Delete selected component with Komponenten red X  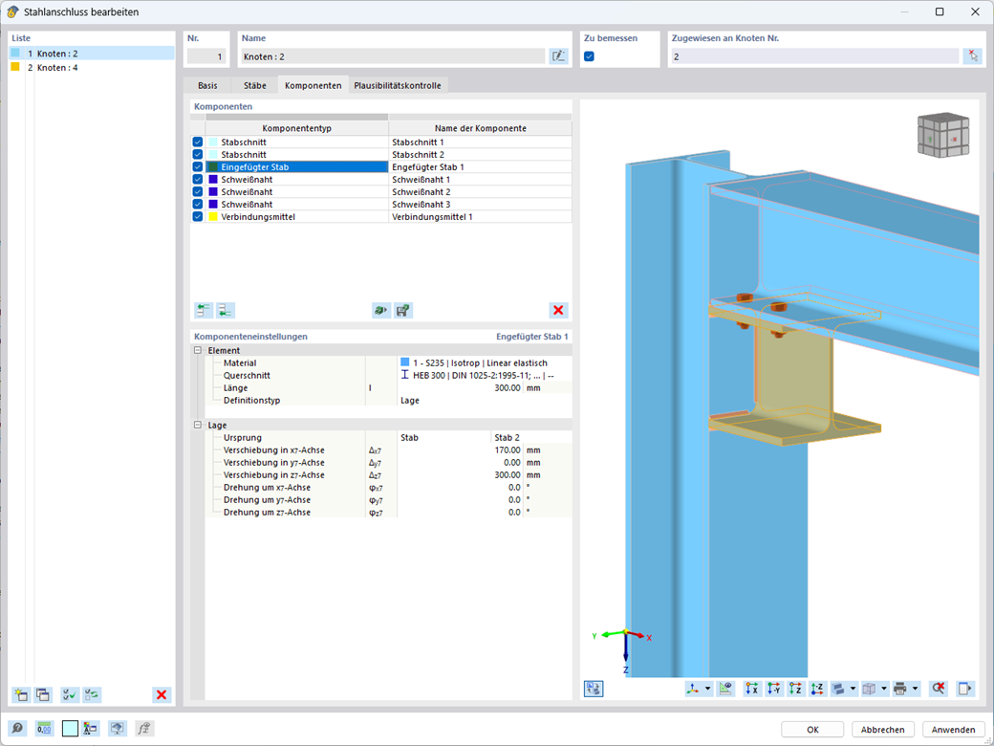558,310
